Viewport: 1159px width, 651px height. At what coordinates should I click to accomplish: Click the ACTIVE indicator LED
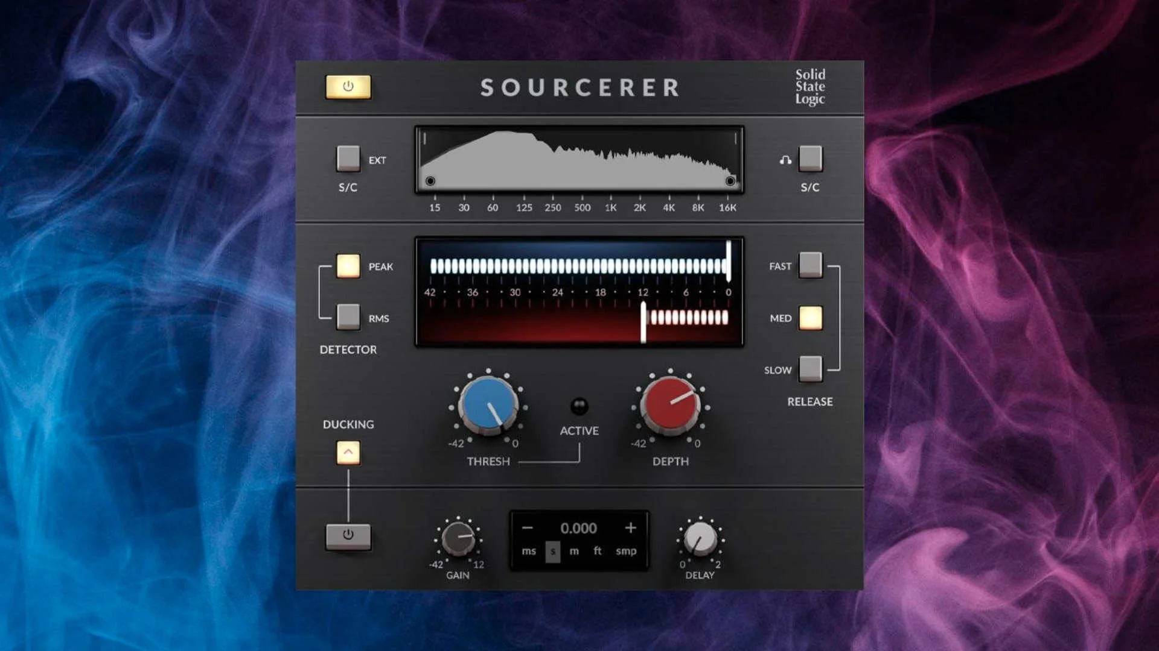pos(581,407)
